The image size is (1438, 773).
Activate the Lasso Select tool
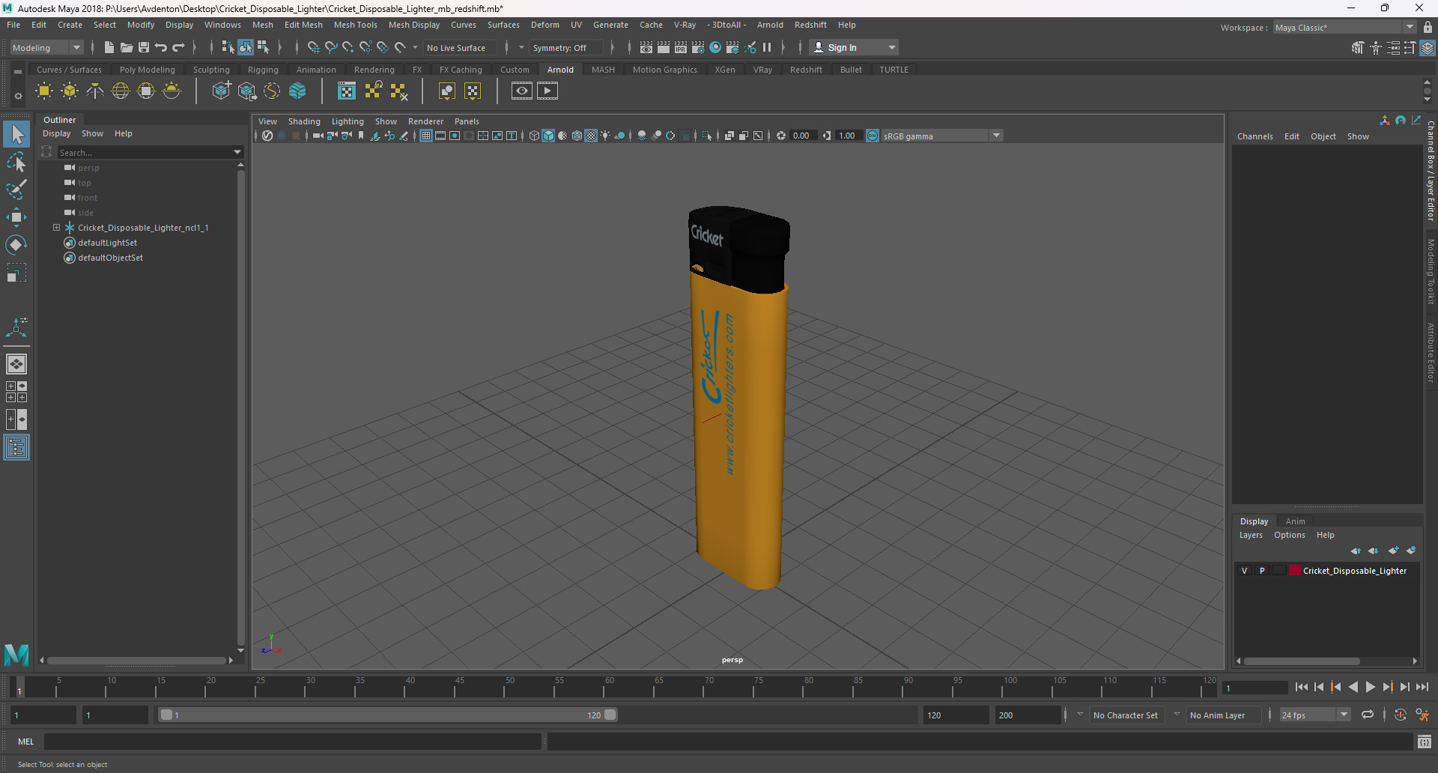[x=16, y=162]
